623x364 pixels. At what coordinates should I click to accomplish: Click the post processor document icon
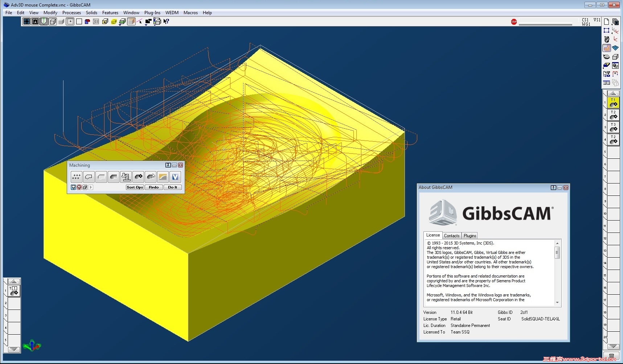click(x=606, y=74)
